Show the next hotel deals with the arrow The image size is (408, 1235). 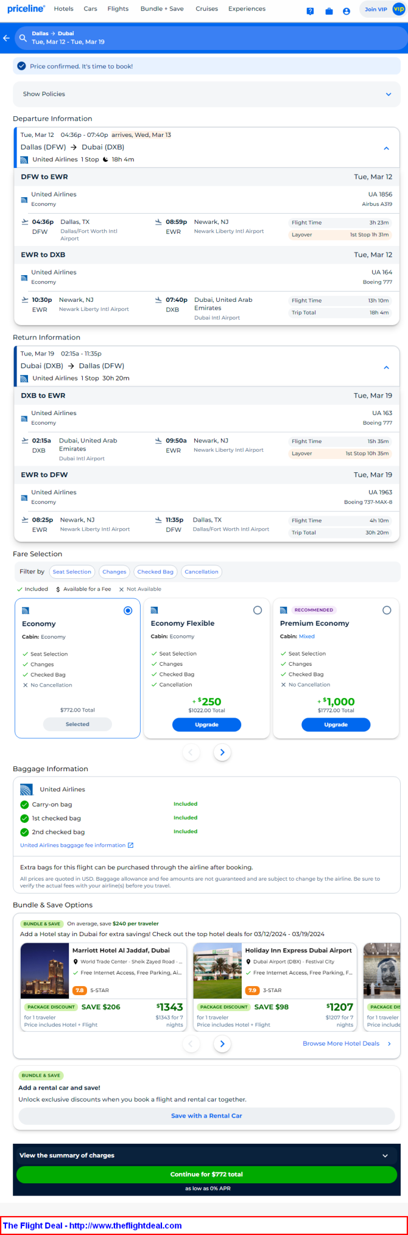(x=222, y=1044)
